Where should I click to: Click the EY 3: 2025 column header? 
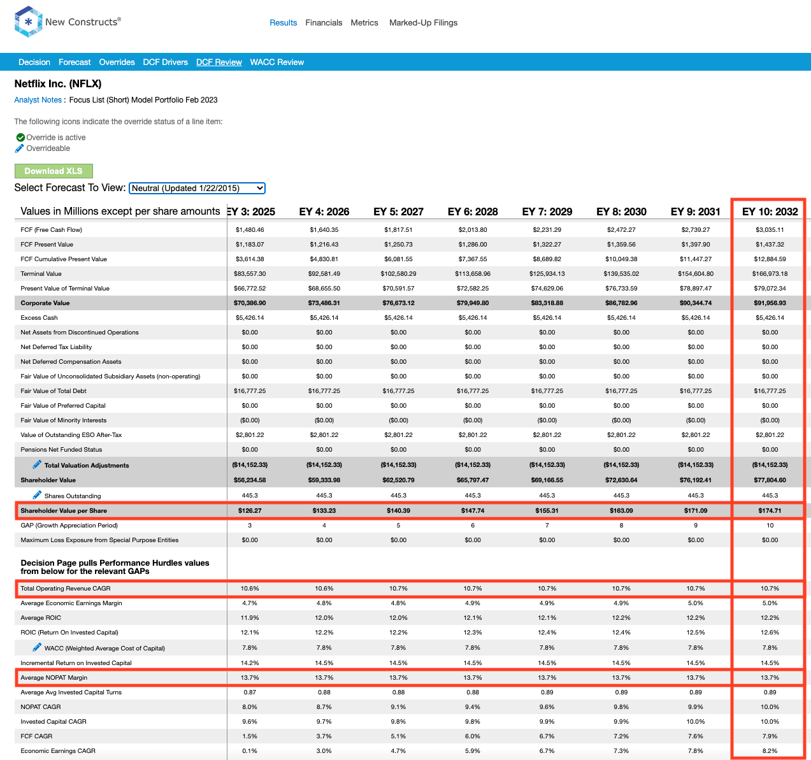251,212
